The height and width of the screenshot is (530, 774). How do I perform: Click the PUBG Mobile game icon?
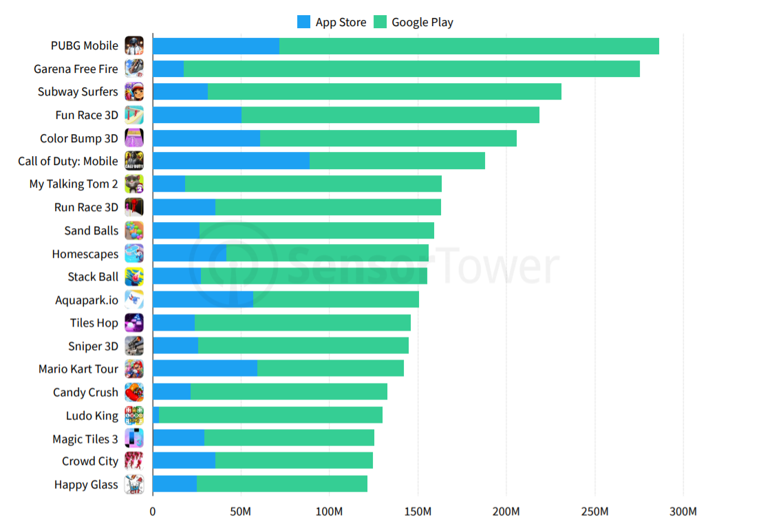click(x=134, y=46)
